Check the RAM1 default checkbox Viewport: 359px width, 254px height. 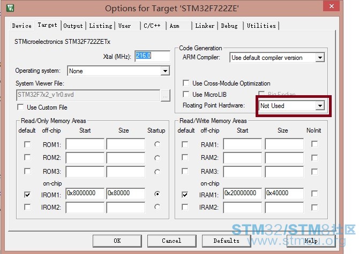tap(185, 144)
